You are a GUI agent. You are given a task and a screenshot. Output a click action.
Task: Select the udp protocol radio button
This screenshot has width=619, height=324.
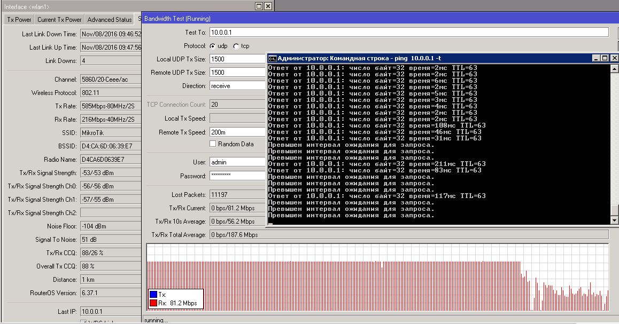tap(213, 46)
